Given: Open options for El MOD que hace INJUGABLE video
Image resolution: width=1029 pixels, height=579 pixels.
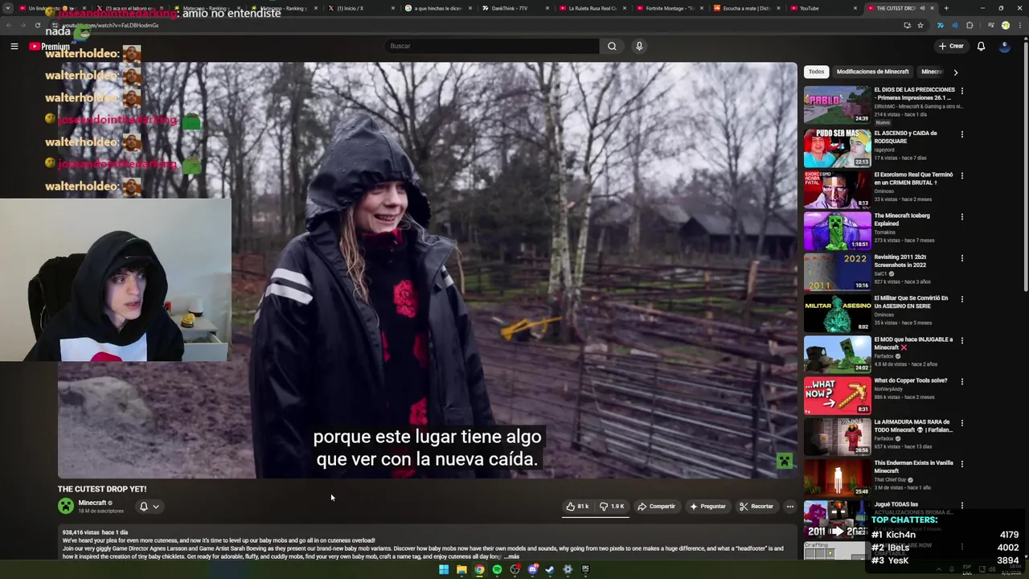Looking at the screenshot, I should coord(961,340).
